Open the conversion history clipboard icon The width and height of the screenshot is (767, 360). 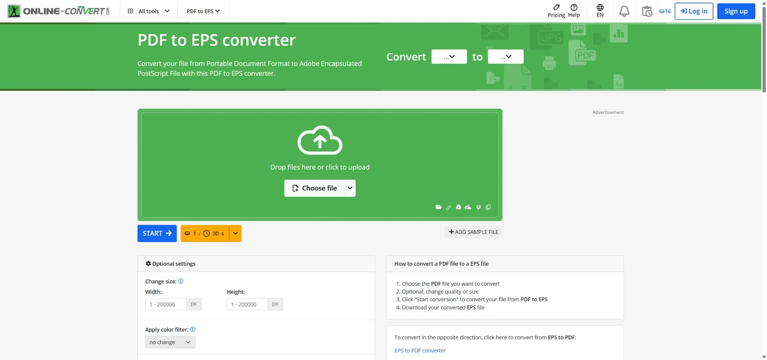tap(647, 11)
